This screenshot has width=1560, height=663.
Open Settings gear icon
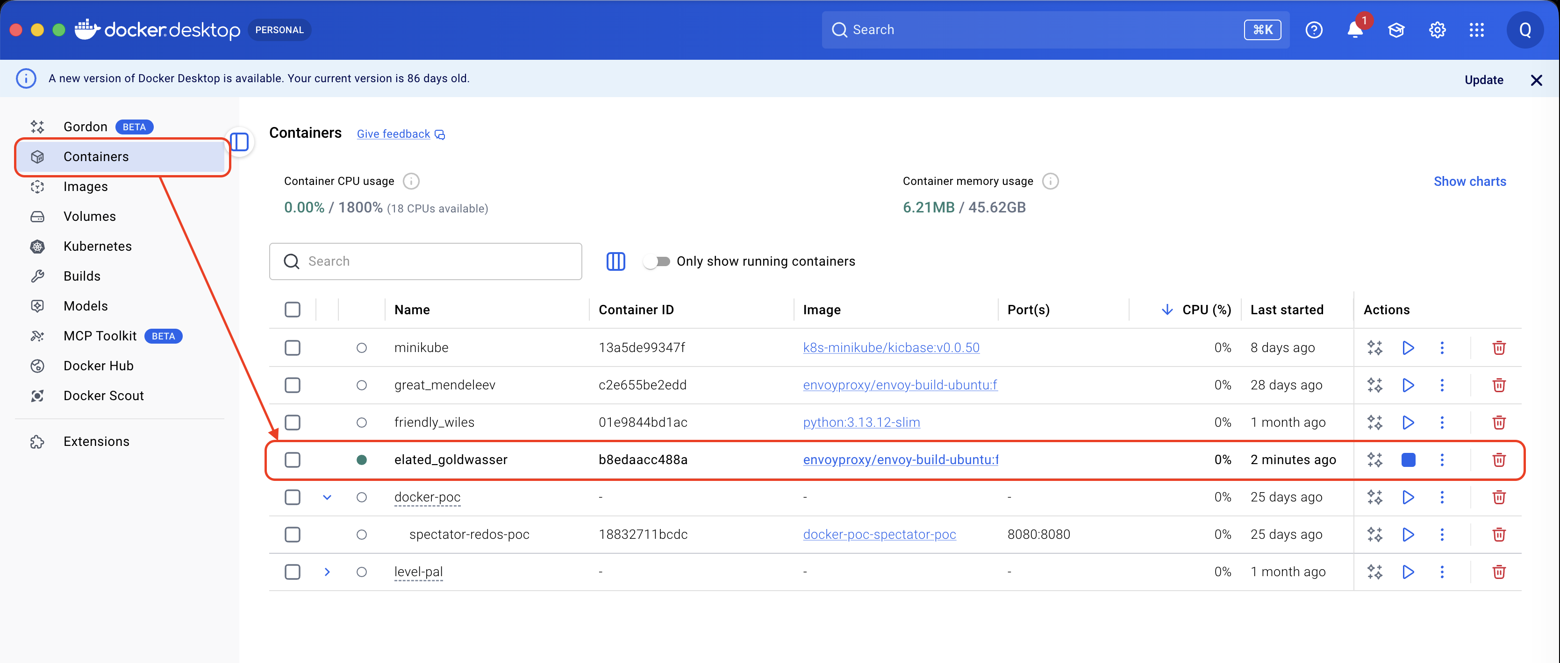[x=1437, y=29]
